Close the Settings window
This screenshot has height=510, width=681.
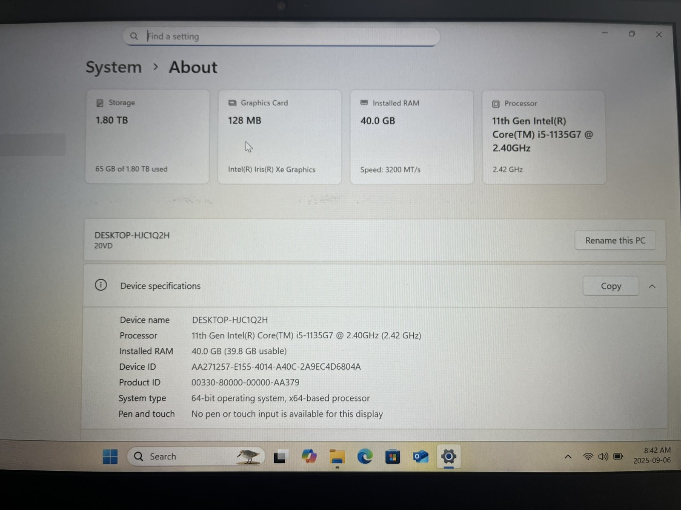(x=659, y=34)
